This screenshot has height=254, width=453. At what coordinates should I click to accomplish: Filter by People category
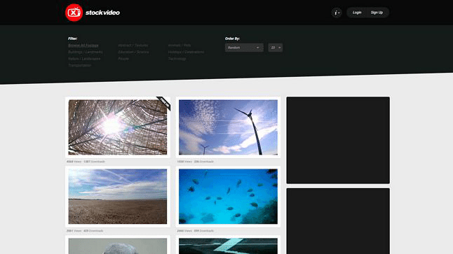click(x=123, y=59)
